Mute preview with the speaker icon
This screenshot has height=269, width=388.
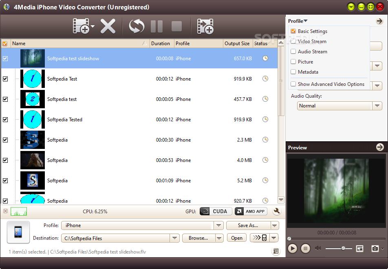coord(318,248)
